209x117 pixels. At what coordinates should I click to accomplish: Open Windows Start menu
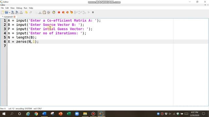click(4, 114)
